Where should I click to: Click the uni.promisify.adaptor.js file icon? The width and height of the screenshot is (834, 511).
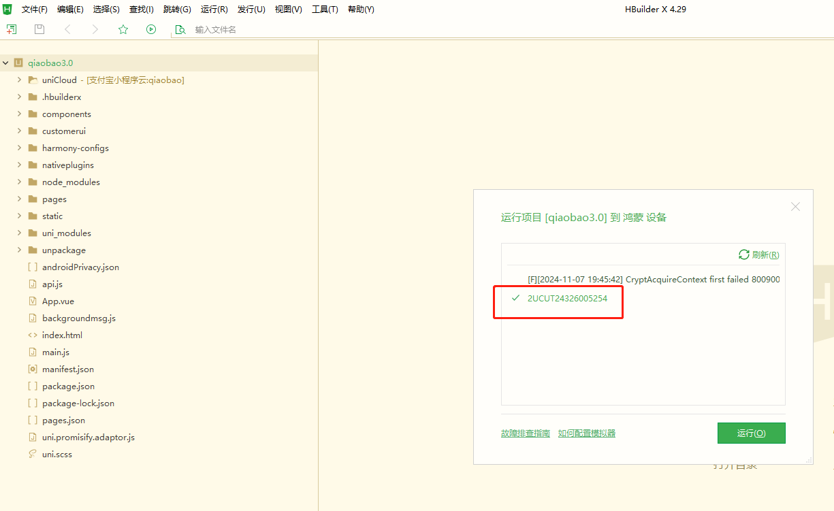[x=33, y=437]
